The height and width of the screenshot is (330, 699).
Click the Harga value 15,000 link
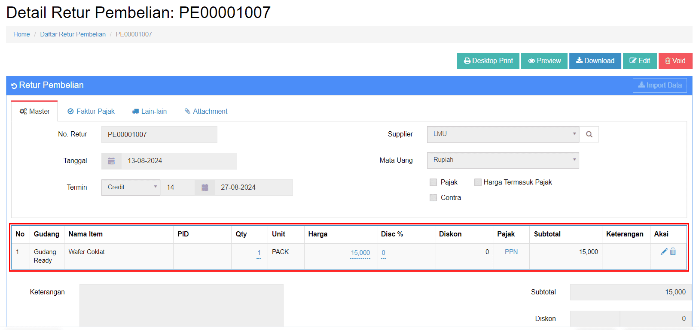point(360,253)
